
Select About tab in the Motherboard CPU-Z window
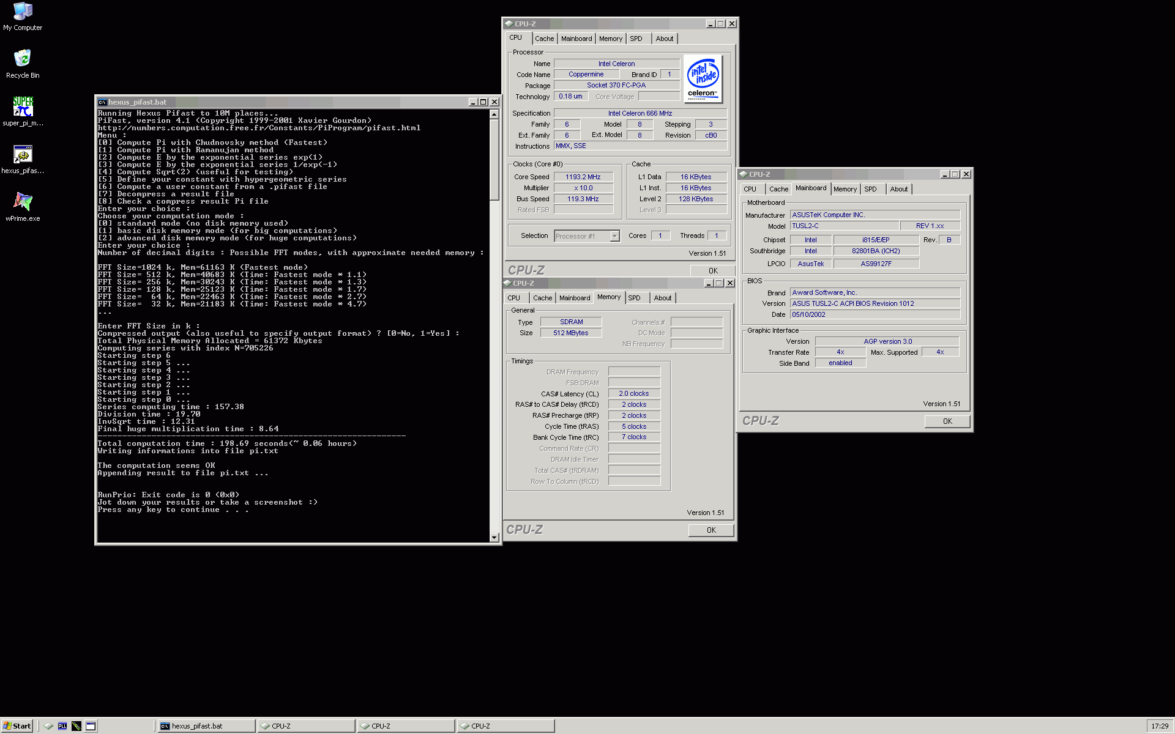[x=899, y=189]
